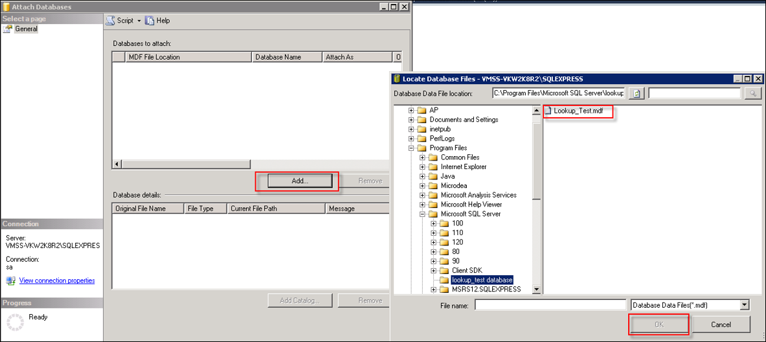Click the Database Data File location field
Viewport: 766px width, 342px height.
coord(558,93)
